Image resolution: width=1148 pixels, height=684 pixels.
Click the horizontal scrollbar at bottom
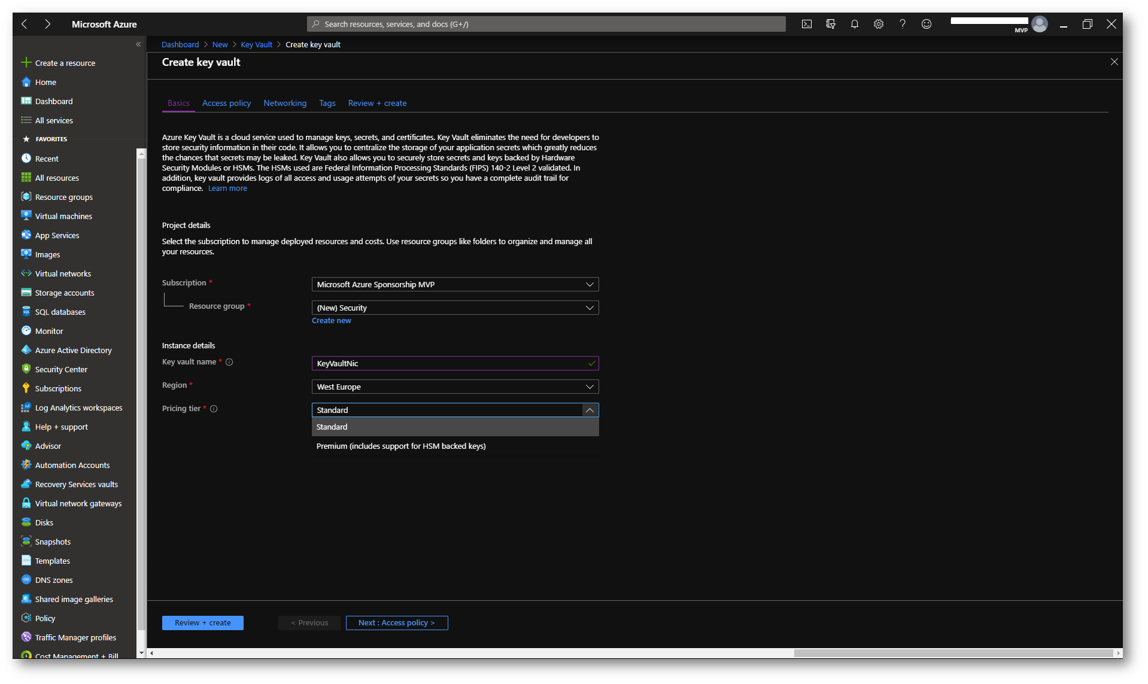[953, 653]
